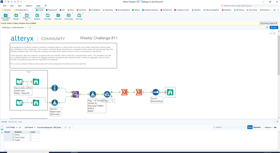The height and width of the screenshot is (153, 280).
Task: Select the Input Data palette tool
Action: click(x=47, y=17)
